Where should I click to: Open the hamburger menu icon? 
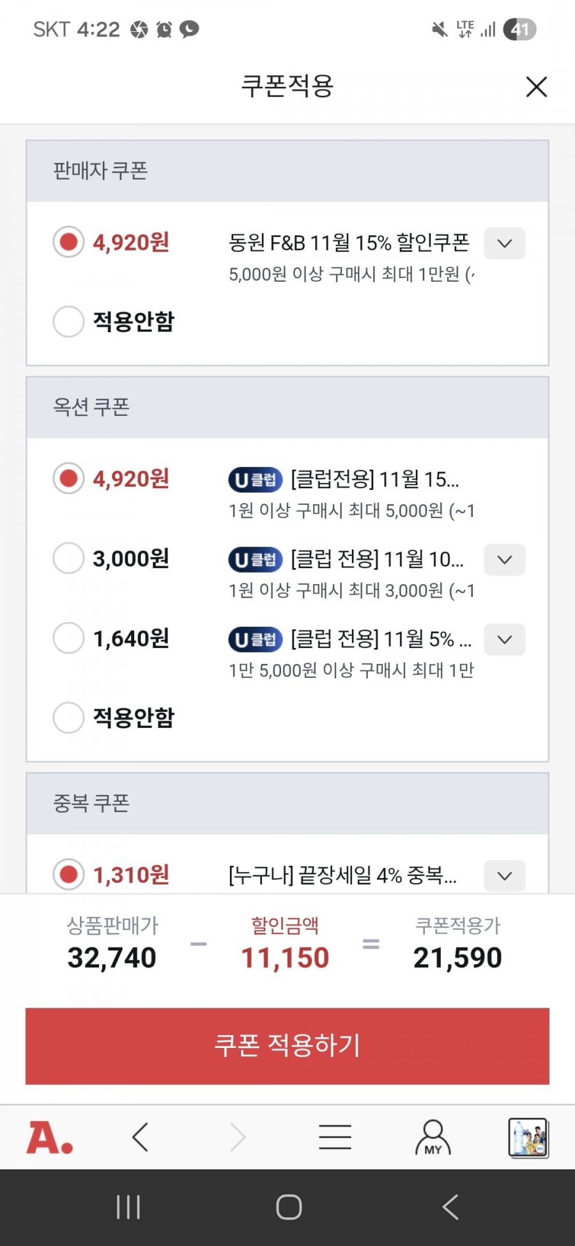pos(335,1137)
